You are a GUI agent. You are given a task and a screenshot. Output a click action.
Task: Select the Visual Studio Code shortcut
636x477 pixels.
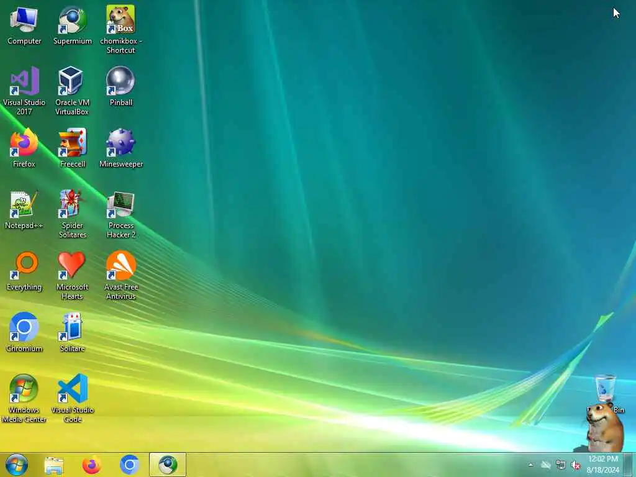72,398
